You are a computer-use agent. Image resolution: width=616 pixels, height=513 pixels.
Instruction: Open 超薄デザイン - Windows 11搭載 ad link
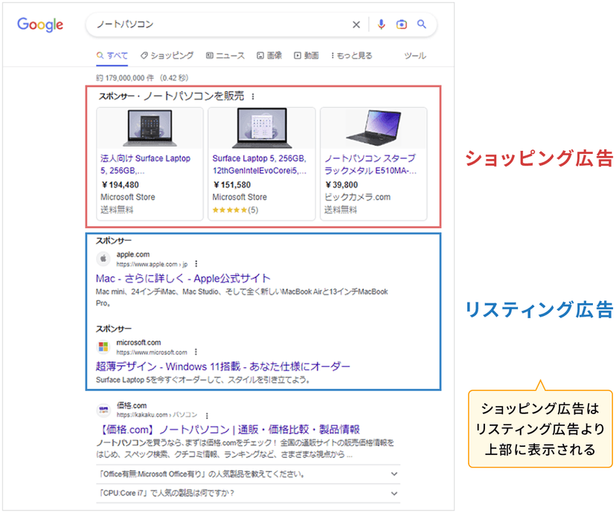tap(222, 367)
